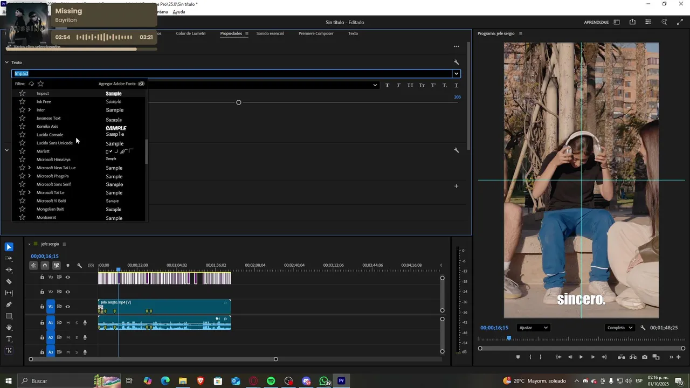690x388 pixels.
Task: Click the Text section wrench icon
Action: coord(457,63)
